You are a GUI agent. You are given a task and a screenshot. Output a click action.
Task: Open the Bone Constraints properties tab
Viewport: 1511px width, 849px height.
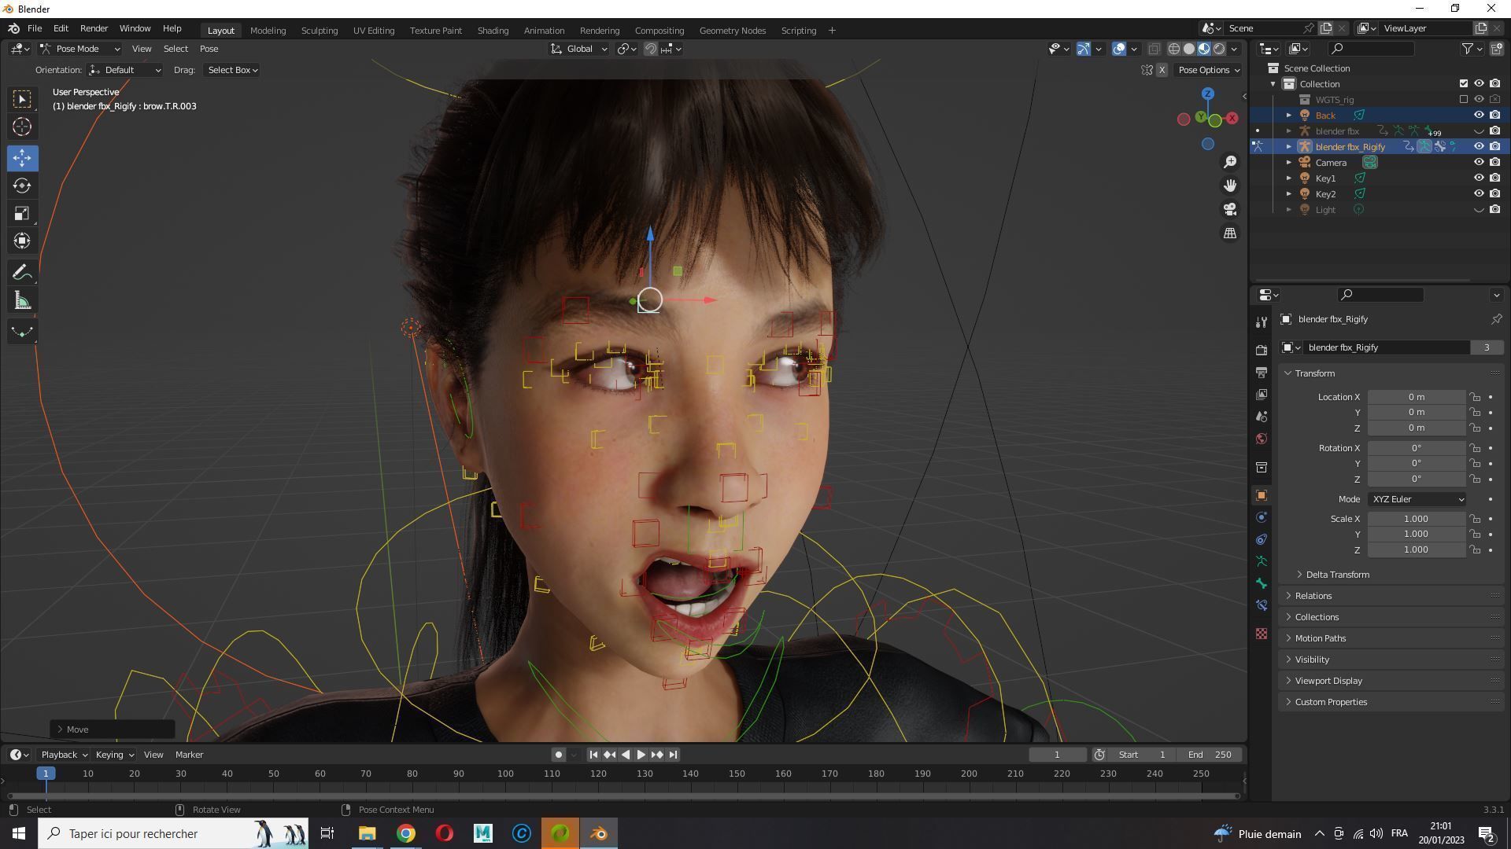[x=1262, y=605]
